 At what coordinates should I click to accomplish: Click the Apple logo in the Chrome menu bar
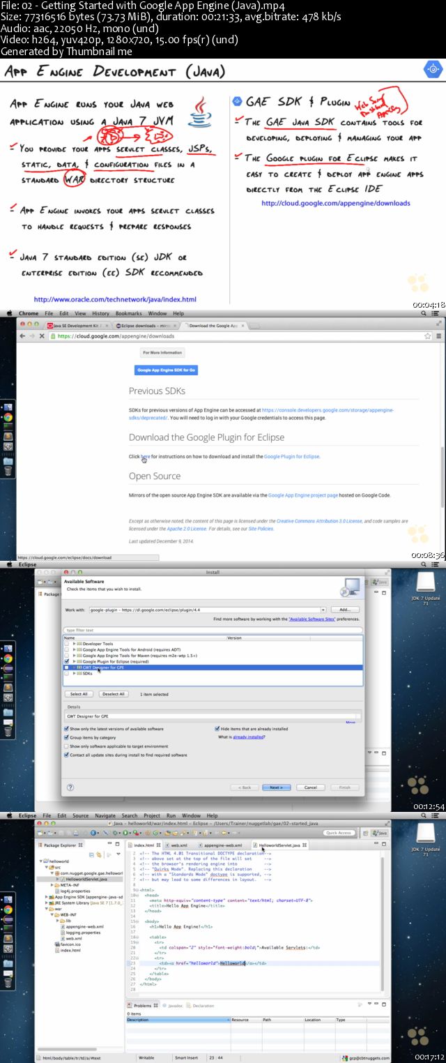[x=10, y=314]
